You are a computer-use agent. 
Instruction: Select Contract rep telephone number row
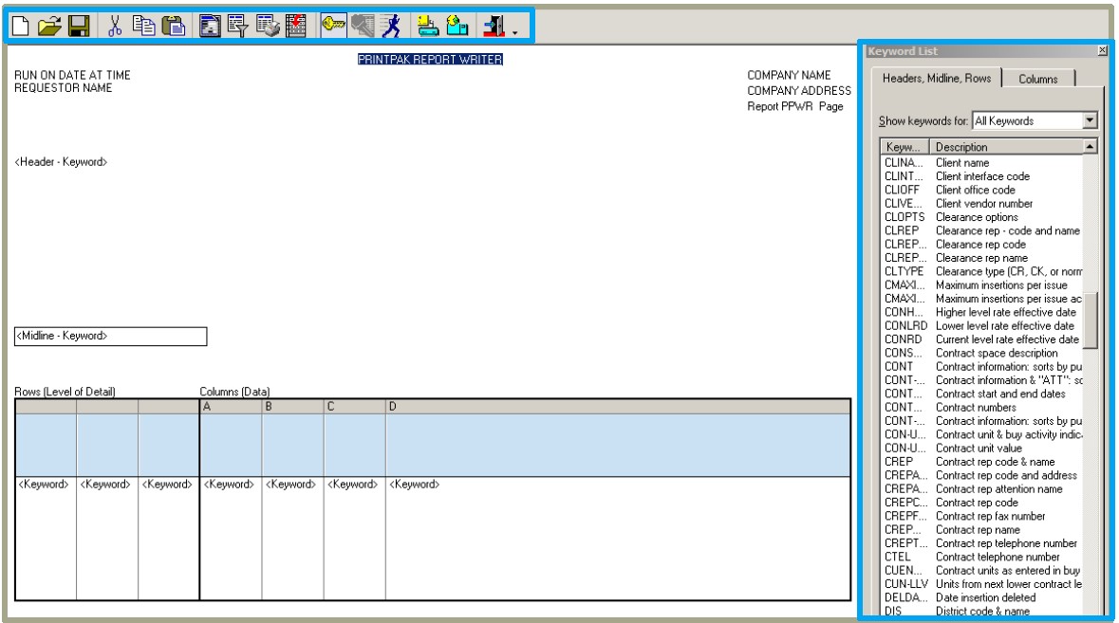(x=982, y=542)
